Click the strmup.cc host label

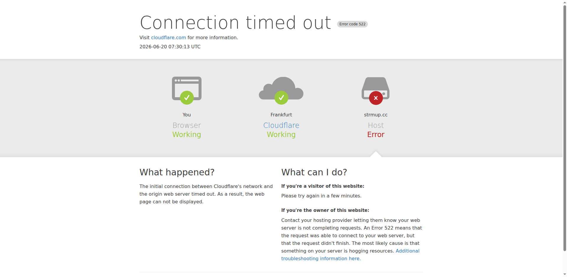tap(376, 115)
